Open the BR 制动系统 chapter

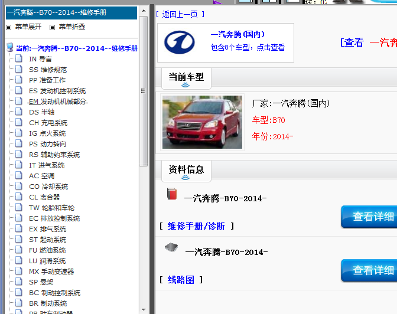point(48,303)
